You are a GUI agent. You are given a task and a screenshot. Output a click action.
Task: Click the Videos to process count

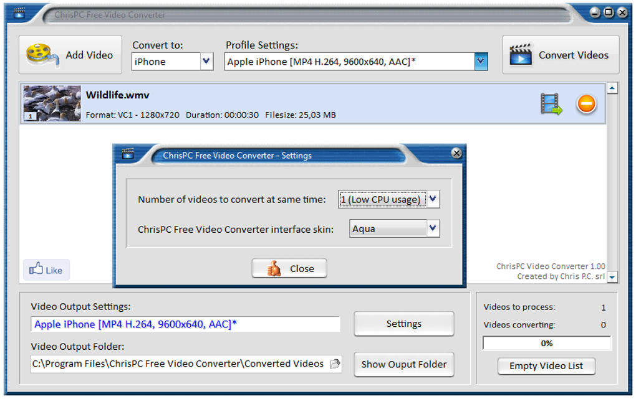[603, 307]
